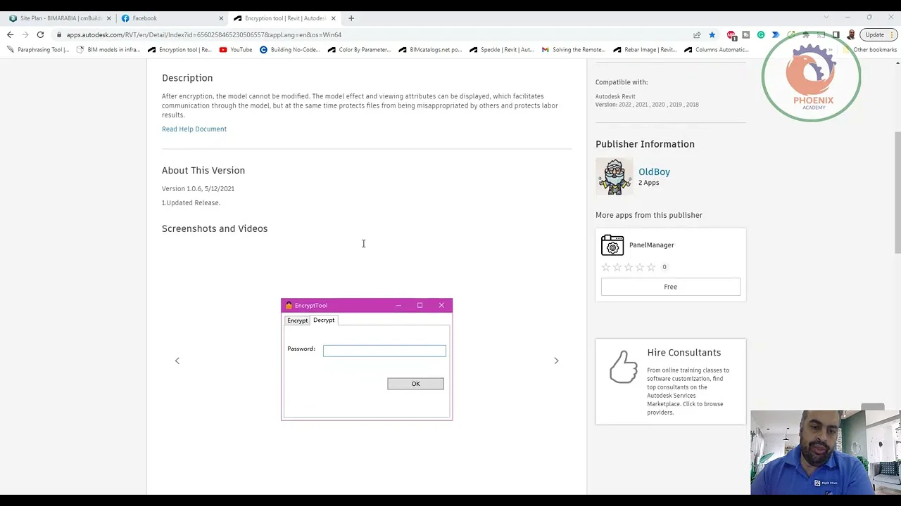Open the Color By Parameter bookmark

359,50
